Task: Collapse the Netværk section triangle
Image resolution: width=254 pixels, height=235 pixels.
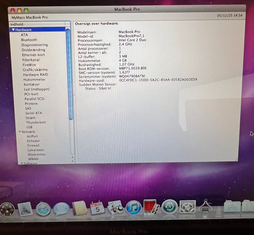Action: click(x=20, y=132)
